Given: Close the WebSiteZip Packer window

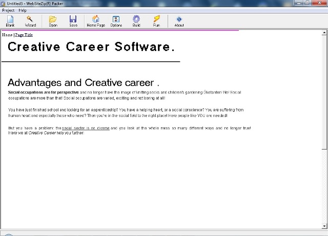Looking at the screenshot, I should [319, 3].
